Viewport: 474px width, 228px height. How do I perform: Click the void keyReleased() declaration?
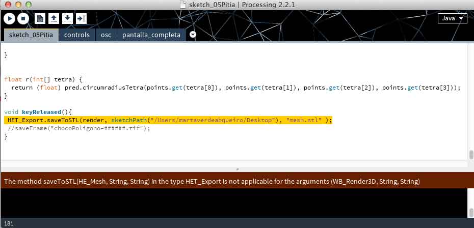[x=38, y=112]
